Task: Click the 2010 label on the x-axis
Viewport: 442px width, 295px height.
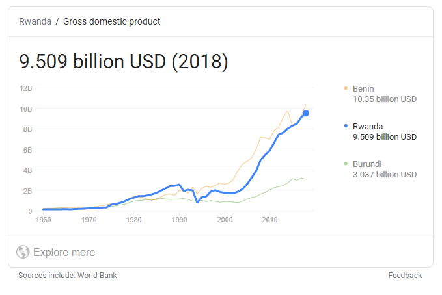Action: point(269,220)
